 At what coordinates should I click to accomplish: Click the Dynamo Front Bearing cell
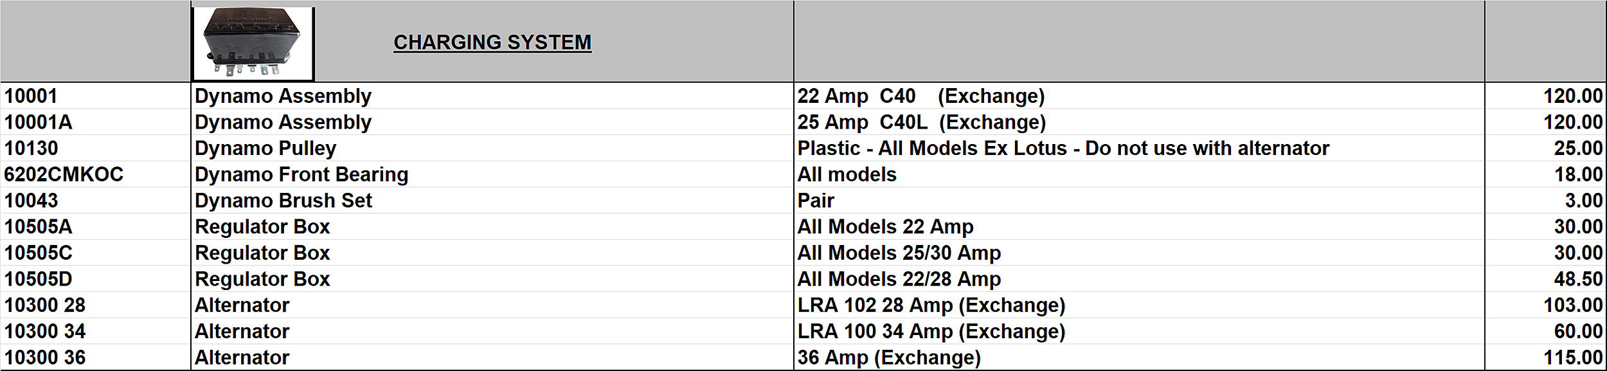[x=301, y=174]
